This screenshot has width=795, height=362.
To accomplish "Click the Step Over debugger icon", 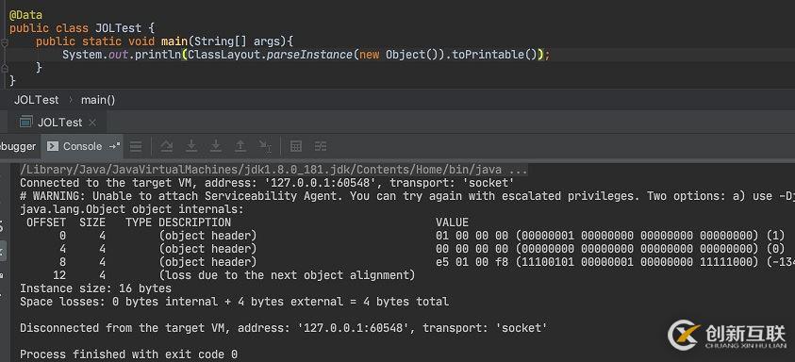I will 167,146.
